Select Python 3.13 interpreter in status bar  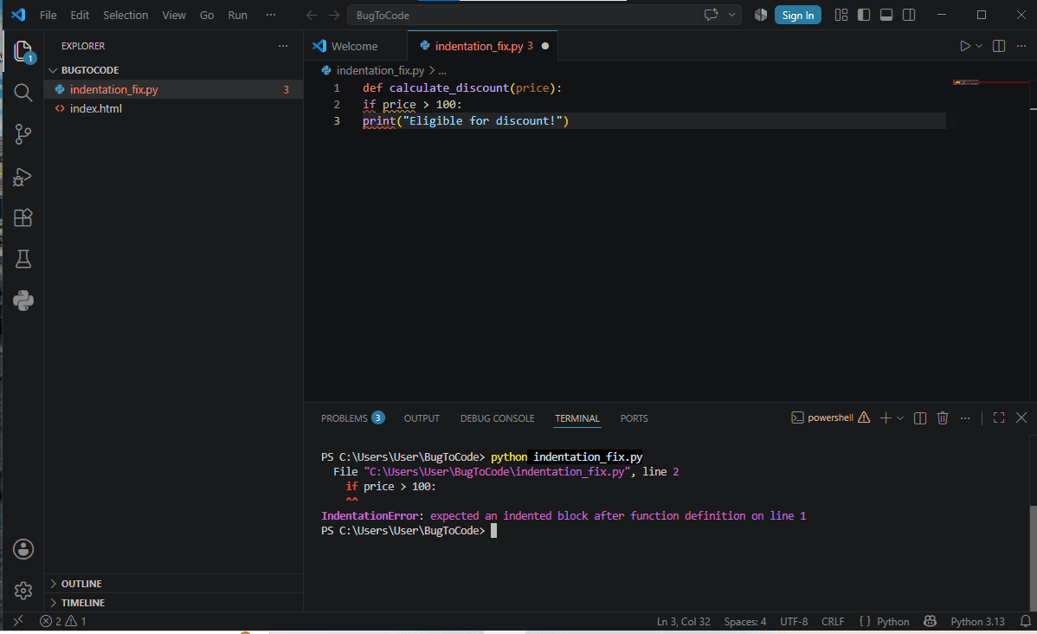(x=976, y=621)
